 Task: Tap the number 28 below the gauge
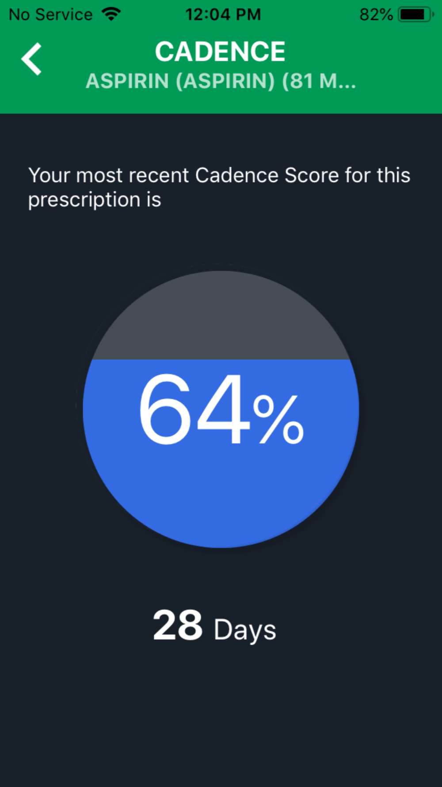pos(178,625)
